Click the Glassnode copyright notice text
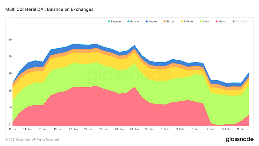Screen dimensions: 259x146 32,140
